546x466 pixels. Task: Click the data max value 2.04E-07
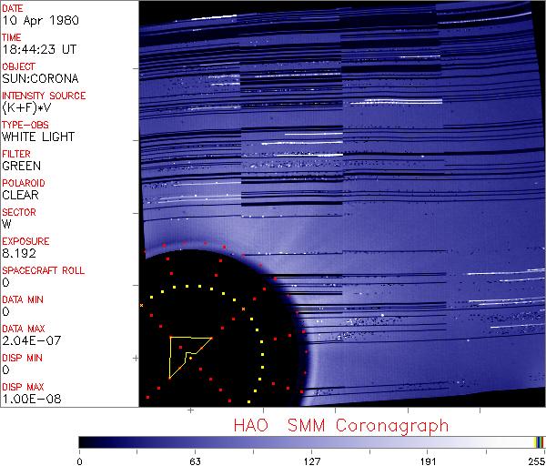pos(27,340)
